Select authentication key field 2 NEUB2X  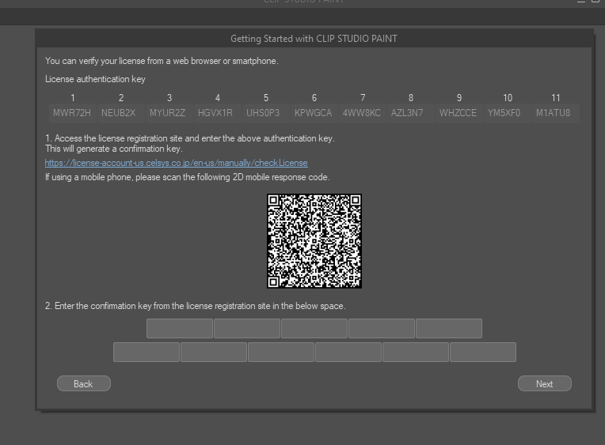click(x=120, y=113)
